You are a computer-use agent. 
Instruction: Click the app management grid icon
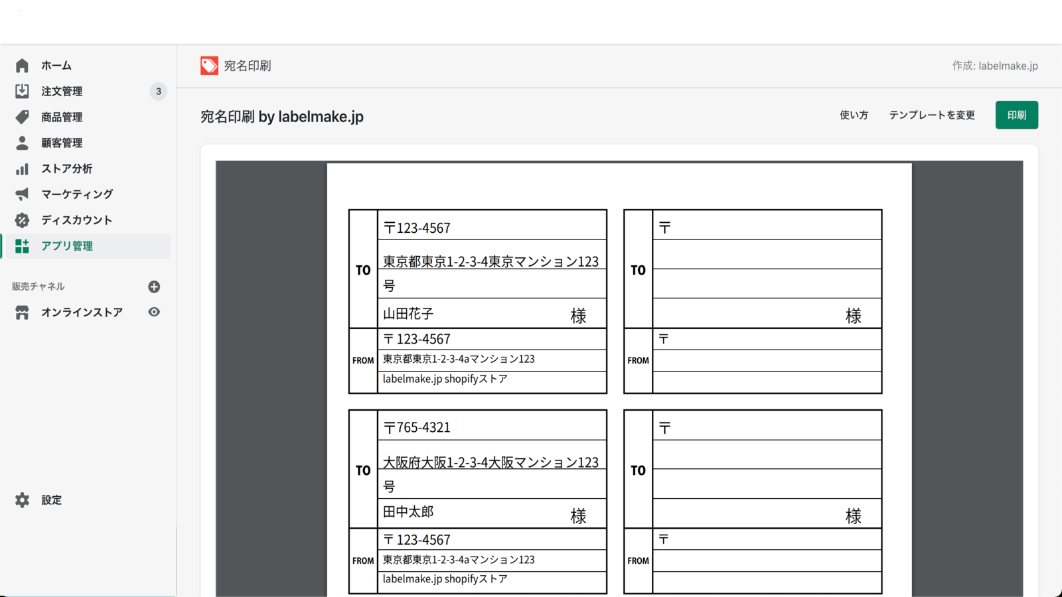pyautogui.click(x=22, y=246)
